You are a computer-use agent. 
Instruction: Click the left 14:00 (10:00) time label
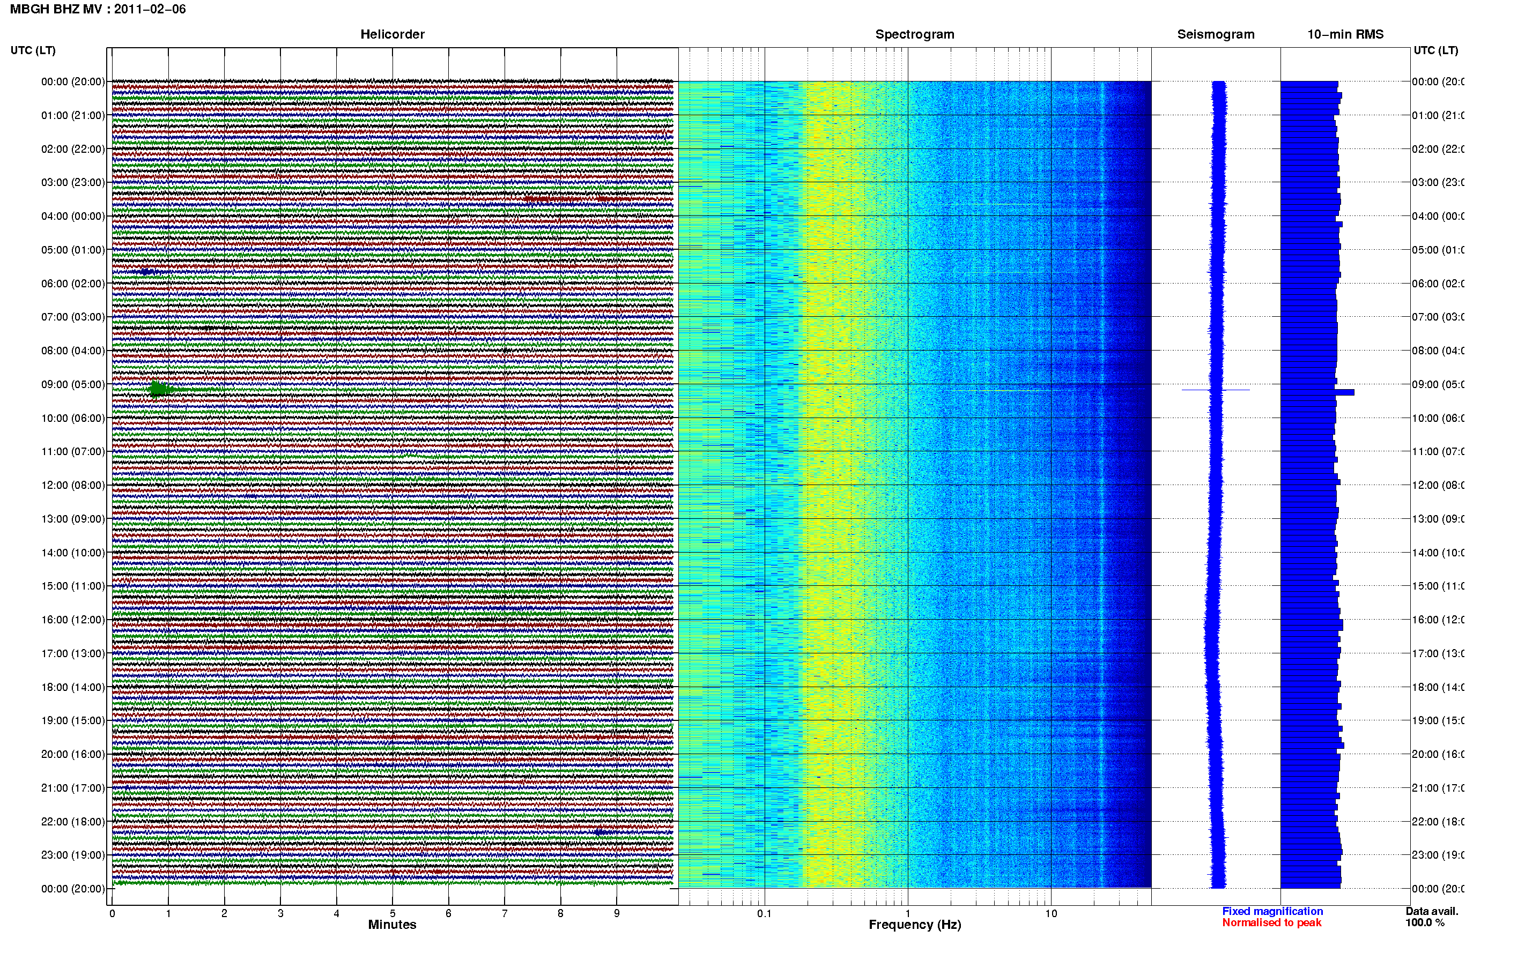pos(73,552)
